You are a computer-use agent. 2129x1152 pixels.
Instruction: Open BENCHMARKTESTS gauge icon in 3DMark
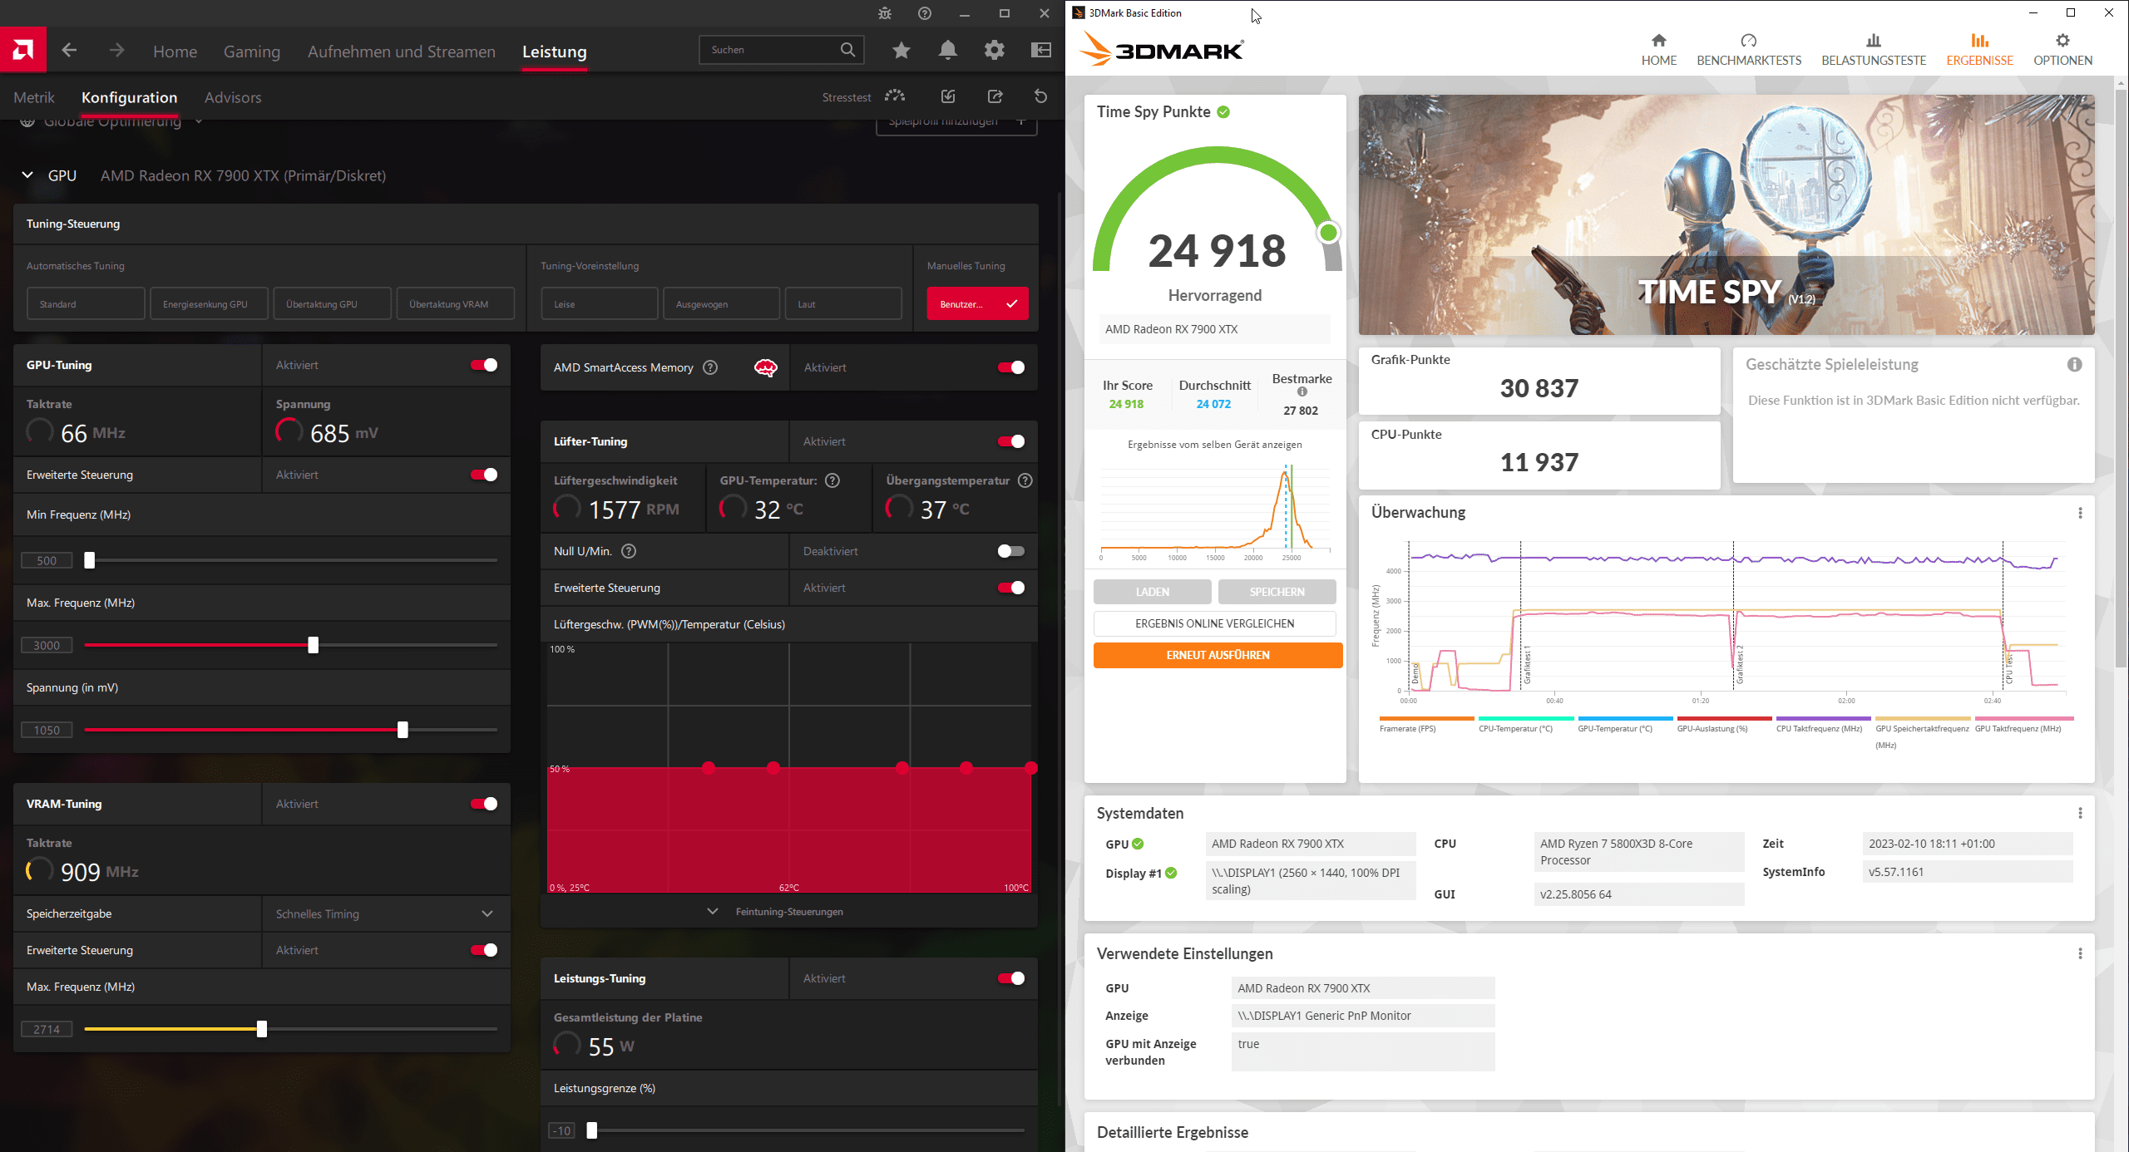pos(1748,40)
